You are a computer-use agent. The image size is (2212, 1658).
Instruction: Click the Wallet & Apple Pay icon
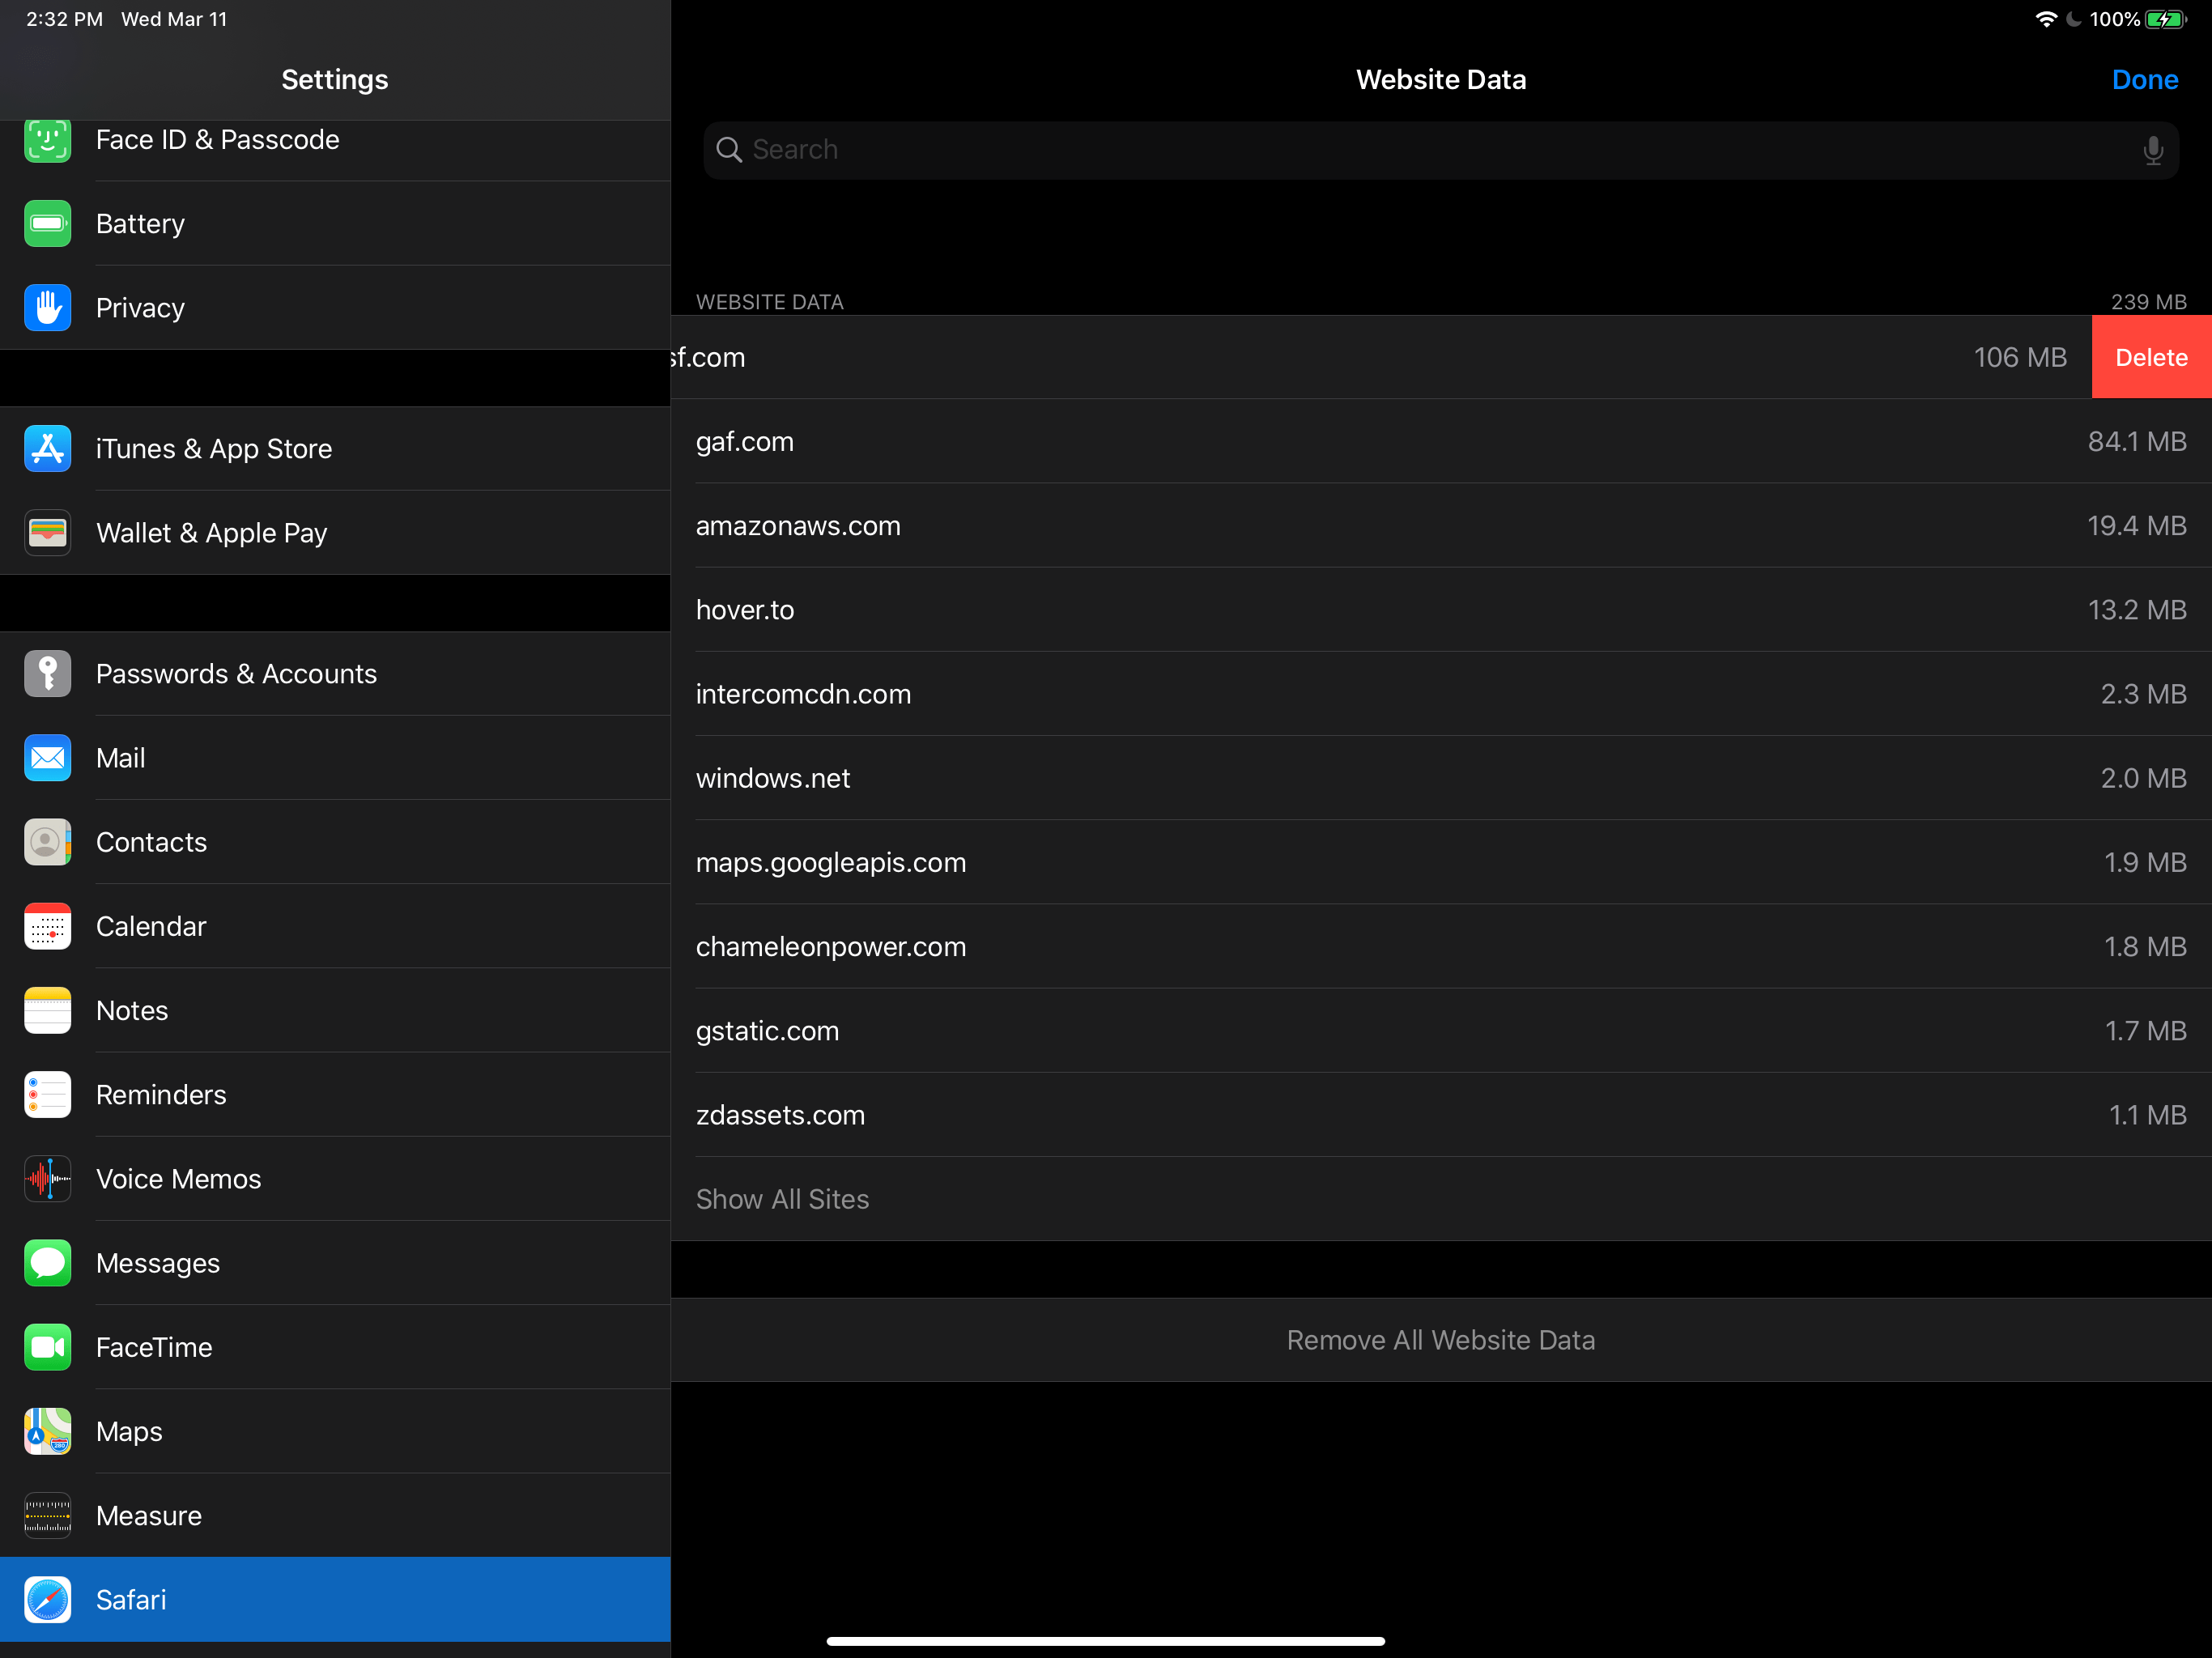47,533
